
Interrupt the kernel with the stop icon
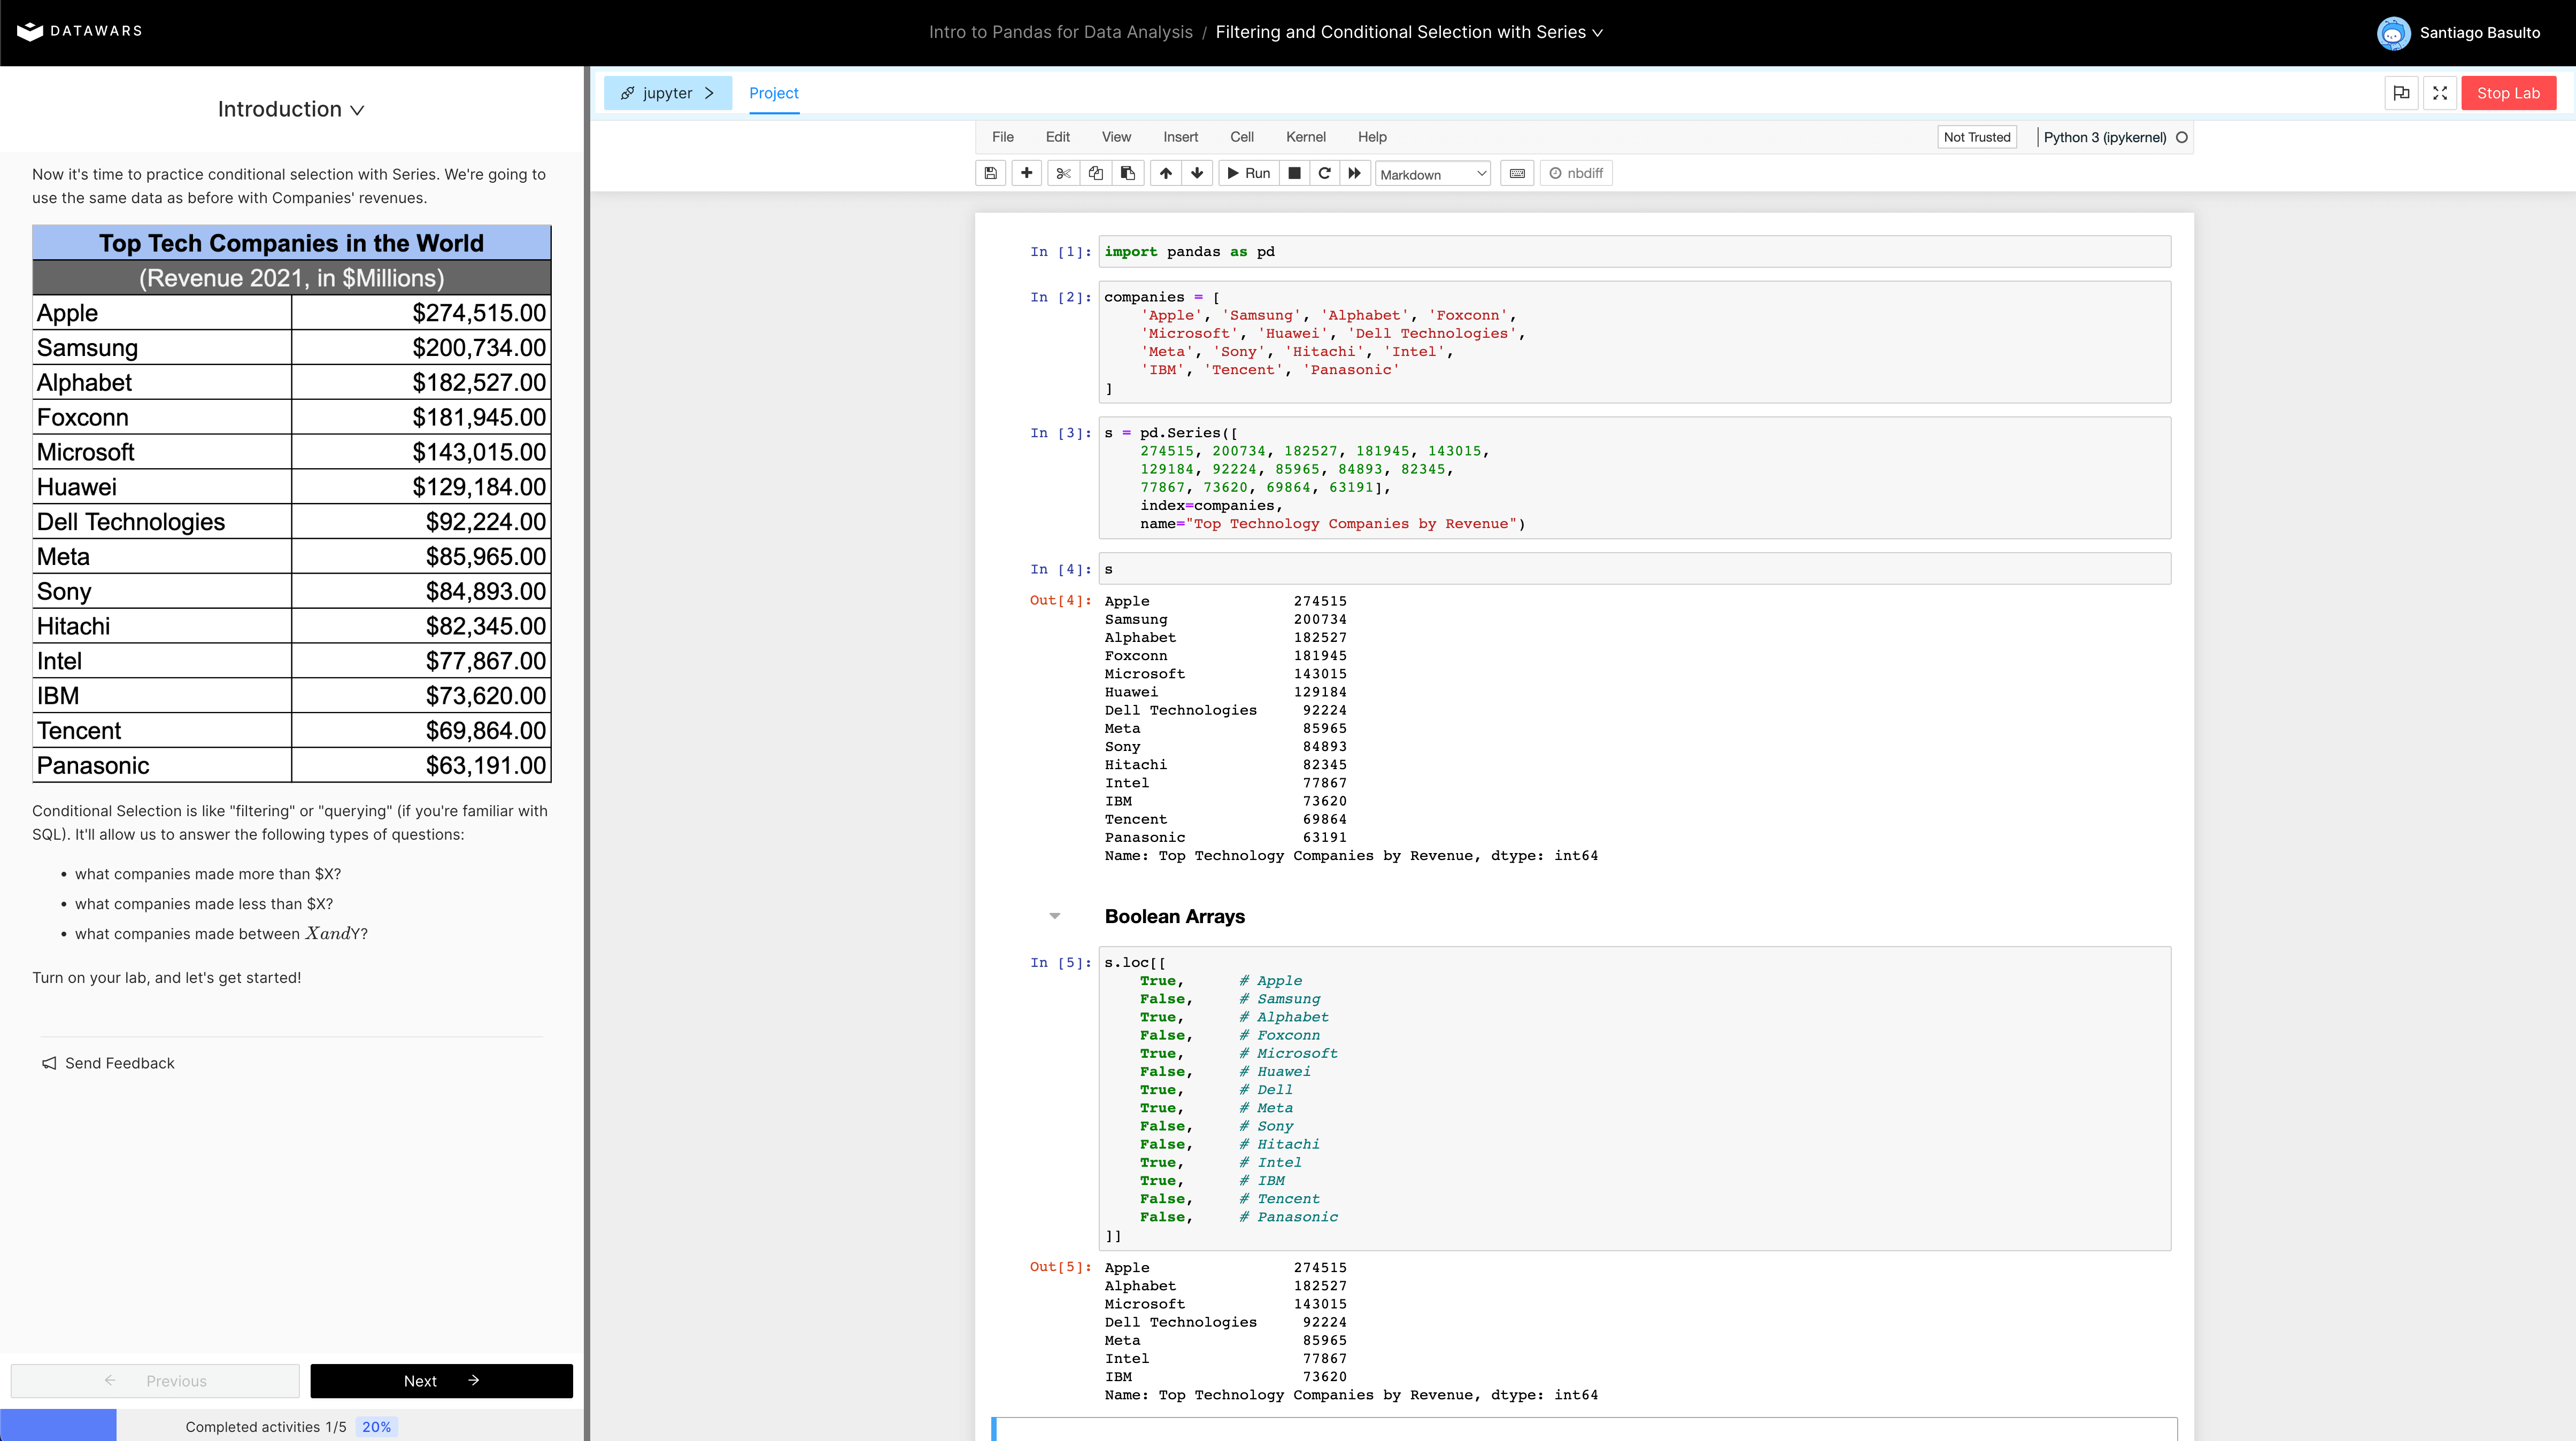click(x=1294, y=173)
